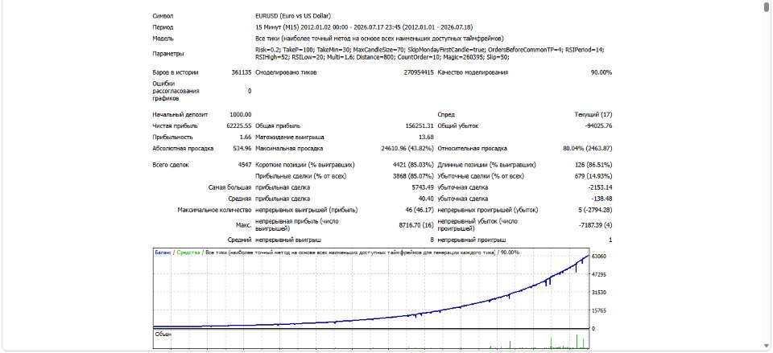773x353 pixels.
Task: Click the Всего сделок value 4547
Action: tap(245, 165)
